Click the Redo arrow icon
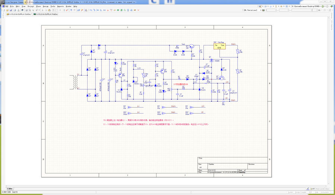This screenshot has height=195, width=335. pyautogui.click(x=75, y=10)
